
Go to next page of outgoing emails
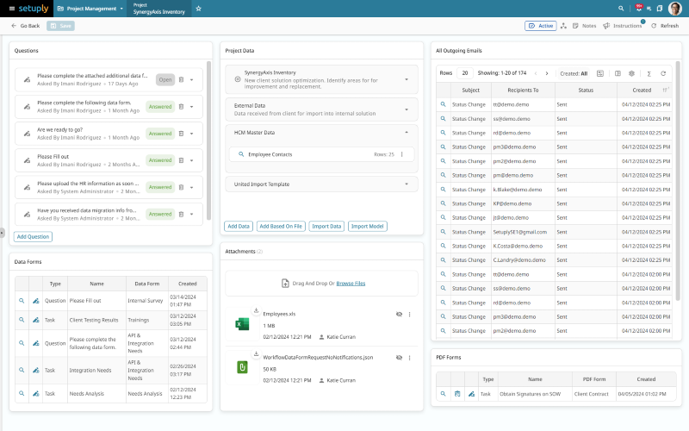click(547, 73)
